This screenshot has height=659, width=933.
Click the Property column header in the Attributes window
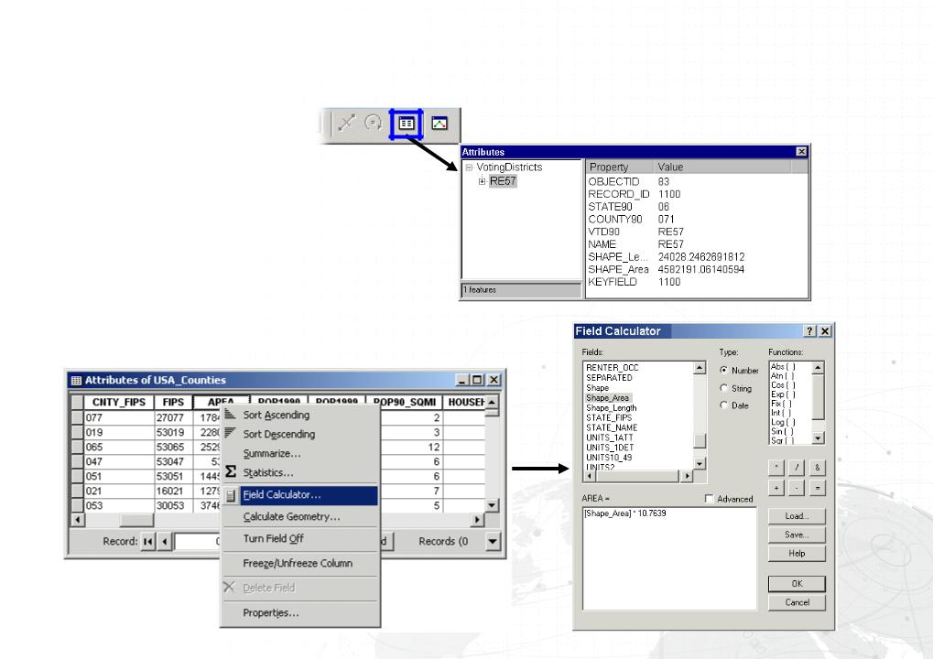(x=618, y=167)
